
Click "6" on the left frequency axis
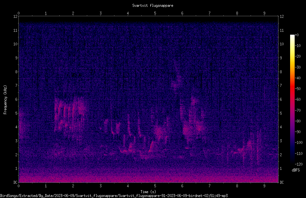click(17, 99)
